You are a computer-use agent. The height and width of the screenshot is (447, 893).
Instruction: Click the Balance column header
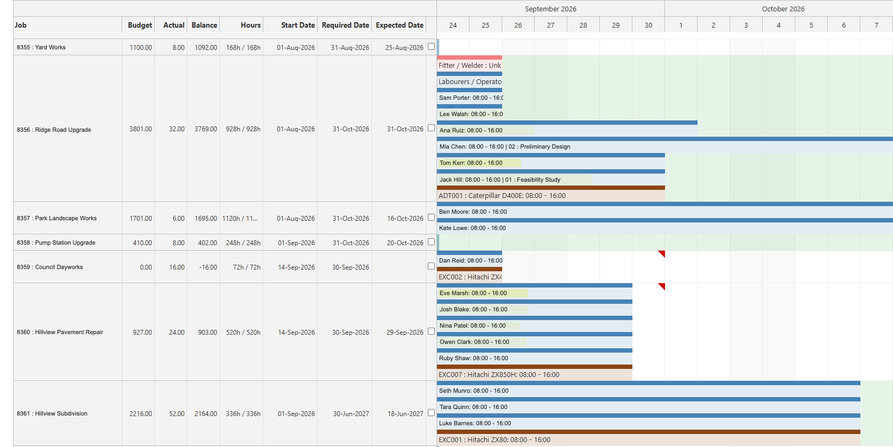click(x=204, y=25)
